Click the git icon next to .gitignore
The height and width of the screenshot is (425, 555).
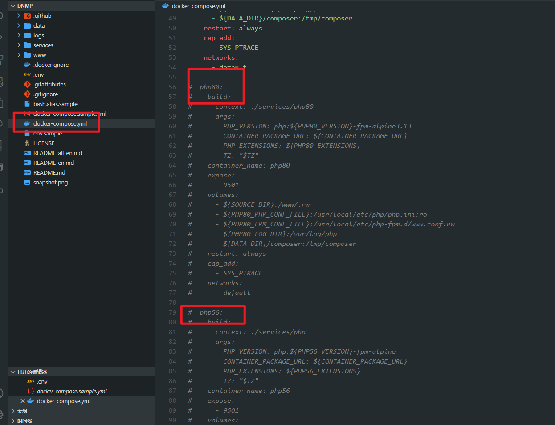[27, 94]
